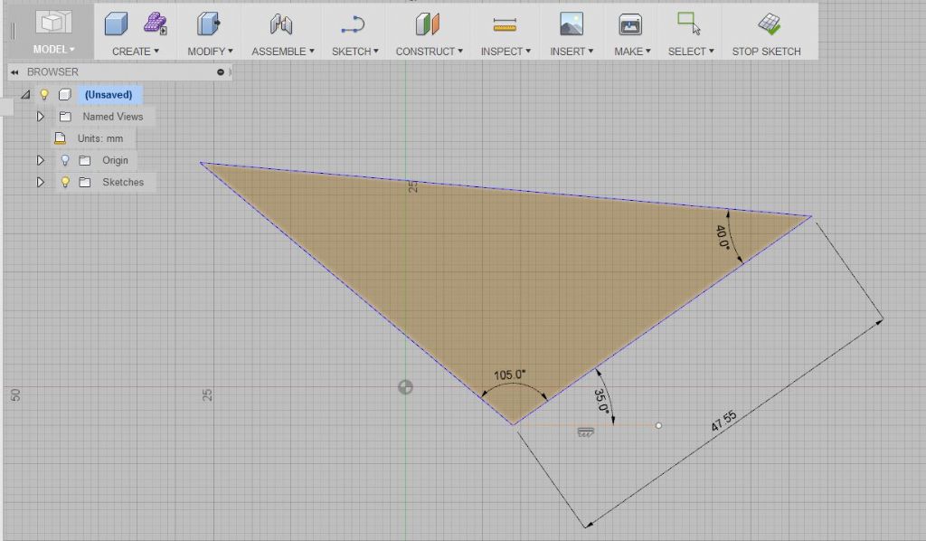Select the Create box solid icon
The image size is (926, 541).
coord(117,24)
